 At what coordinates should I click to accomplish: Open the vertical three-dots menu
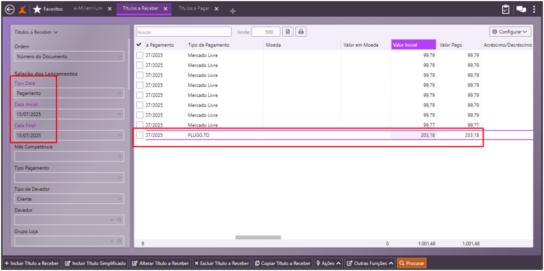click(534, 9)
